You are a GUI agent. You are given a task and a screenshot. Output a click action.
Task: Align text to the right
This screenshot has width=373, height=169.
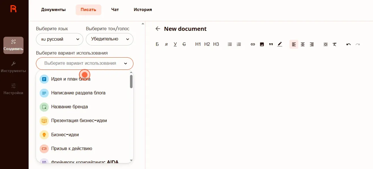(312, 44)
